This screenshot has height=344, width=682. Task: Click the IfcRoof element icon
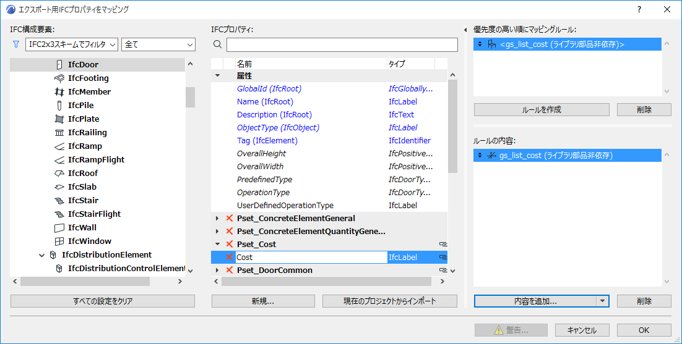click(59, 173)
